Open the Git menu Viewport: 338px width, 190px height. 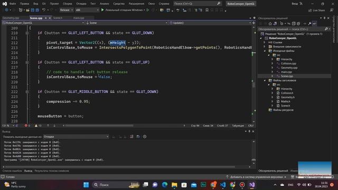coord(44,4)
